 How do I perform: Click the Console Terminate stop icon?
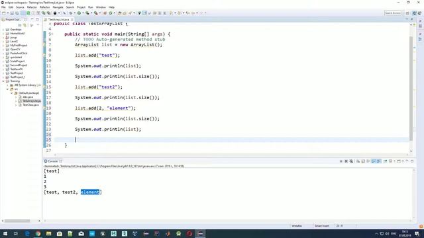[x=341, y=161]
